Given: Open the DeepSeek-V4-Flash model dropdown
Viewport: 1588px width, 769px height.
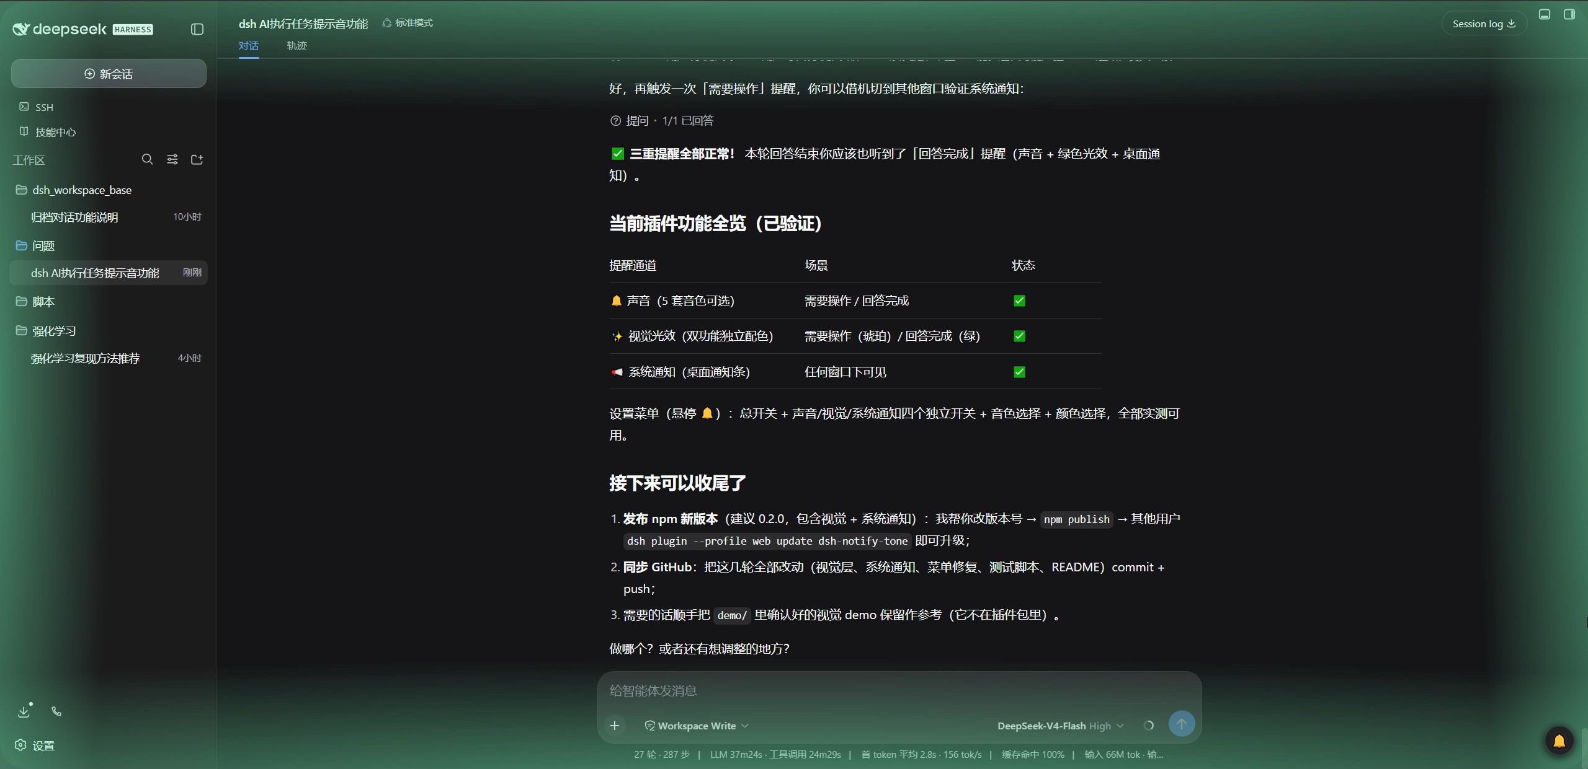Looking at the screenshot, I should click(x=1060, y=726).
